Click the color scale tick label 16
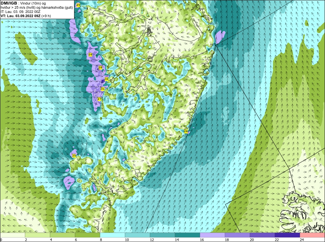The width and height of the screenshot is (325, 242). [202, 240]
